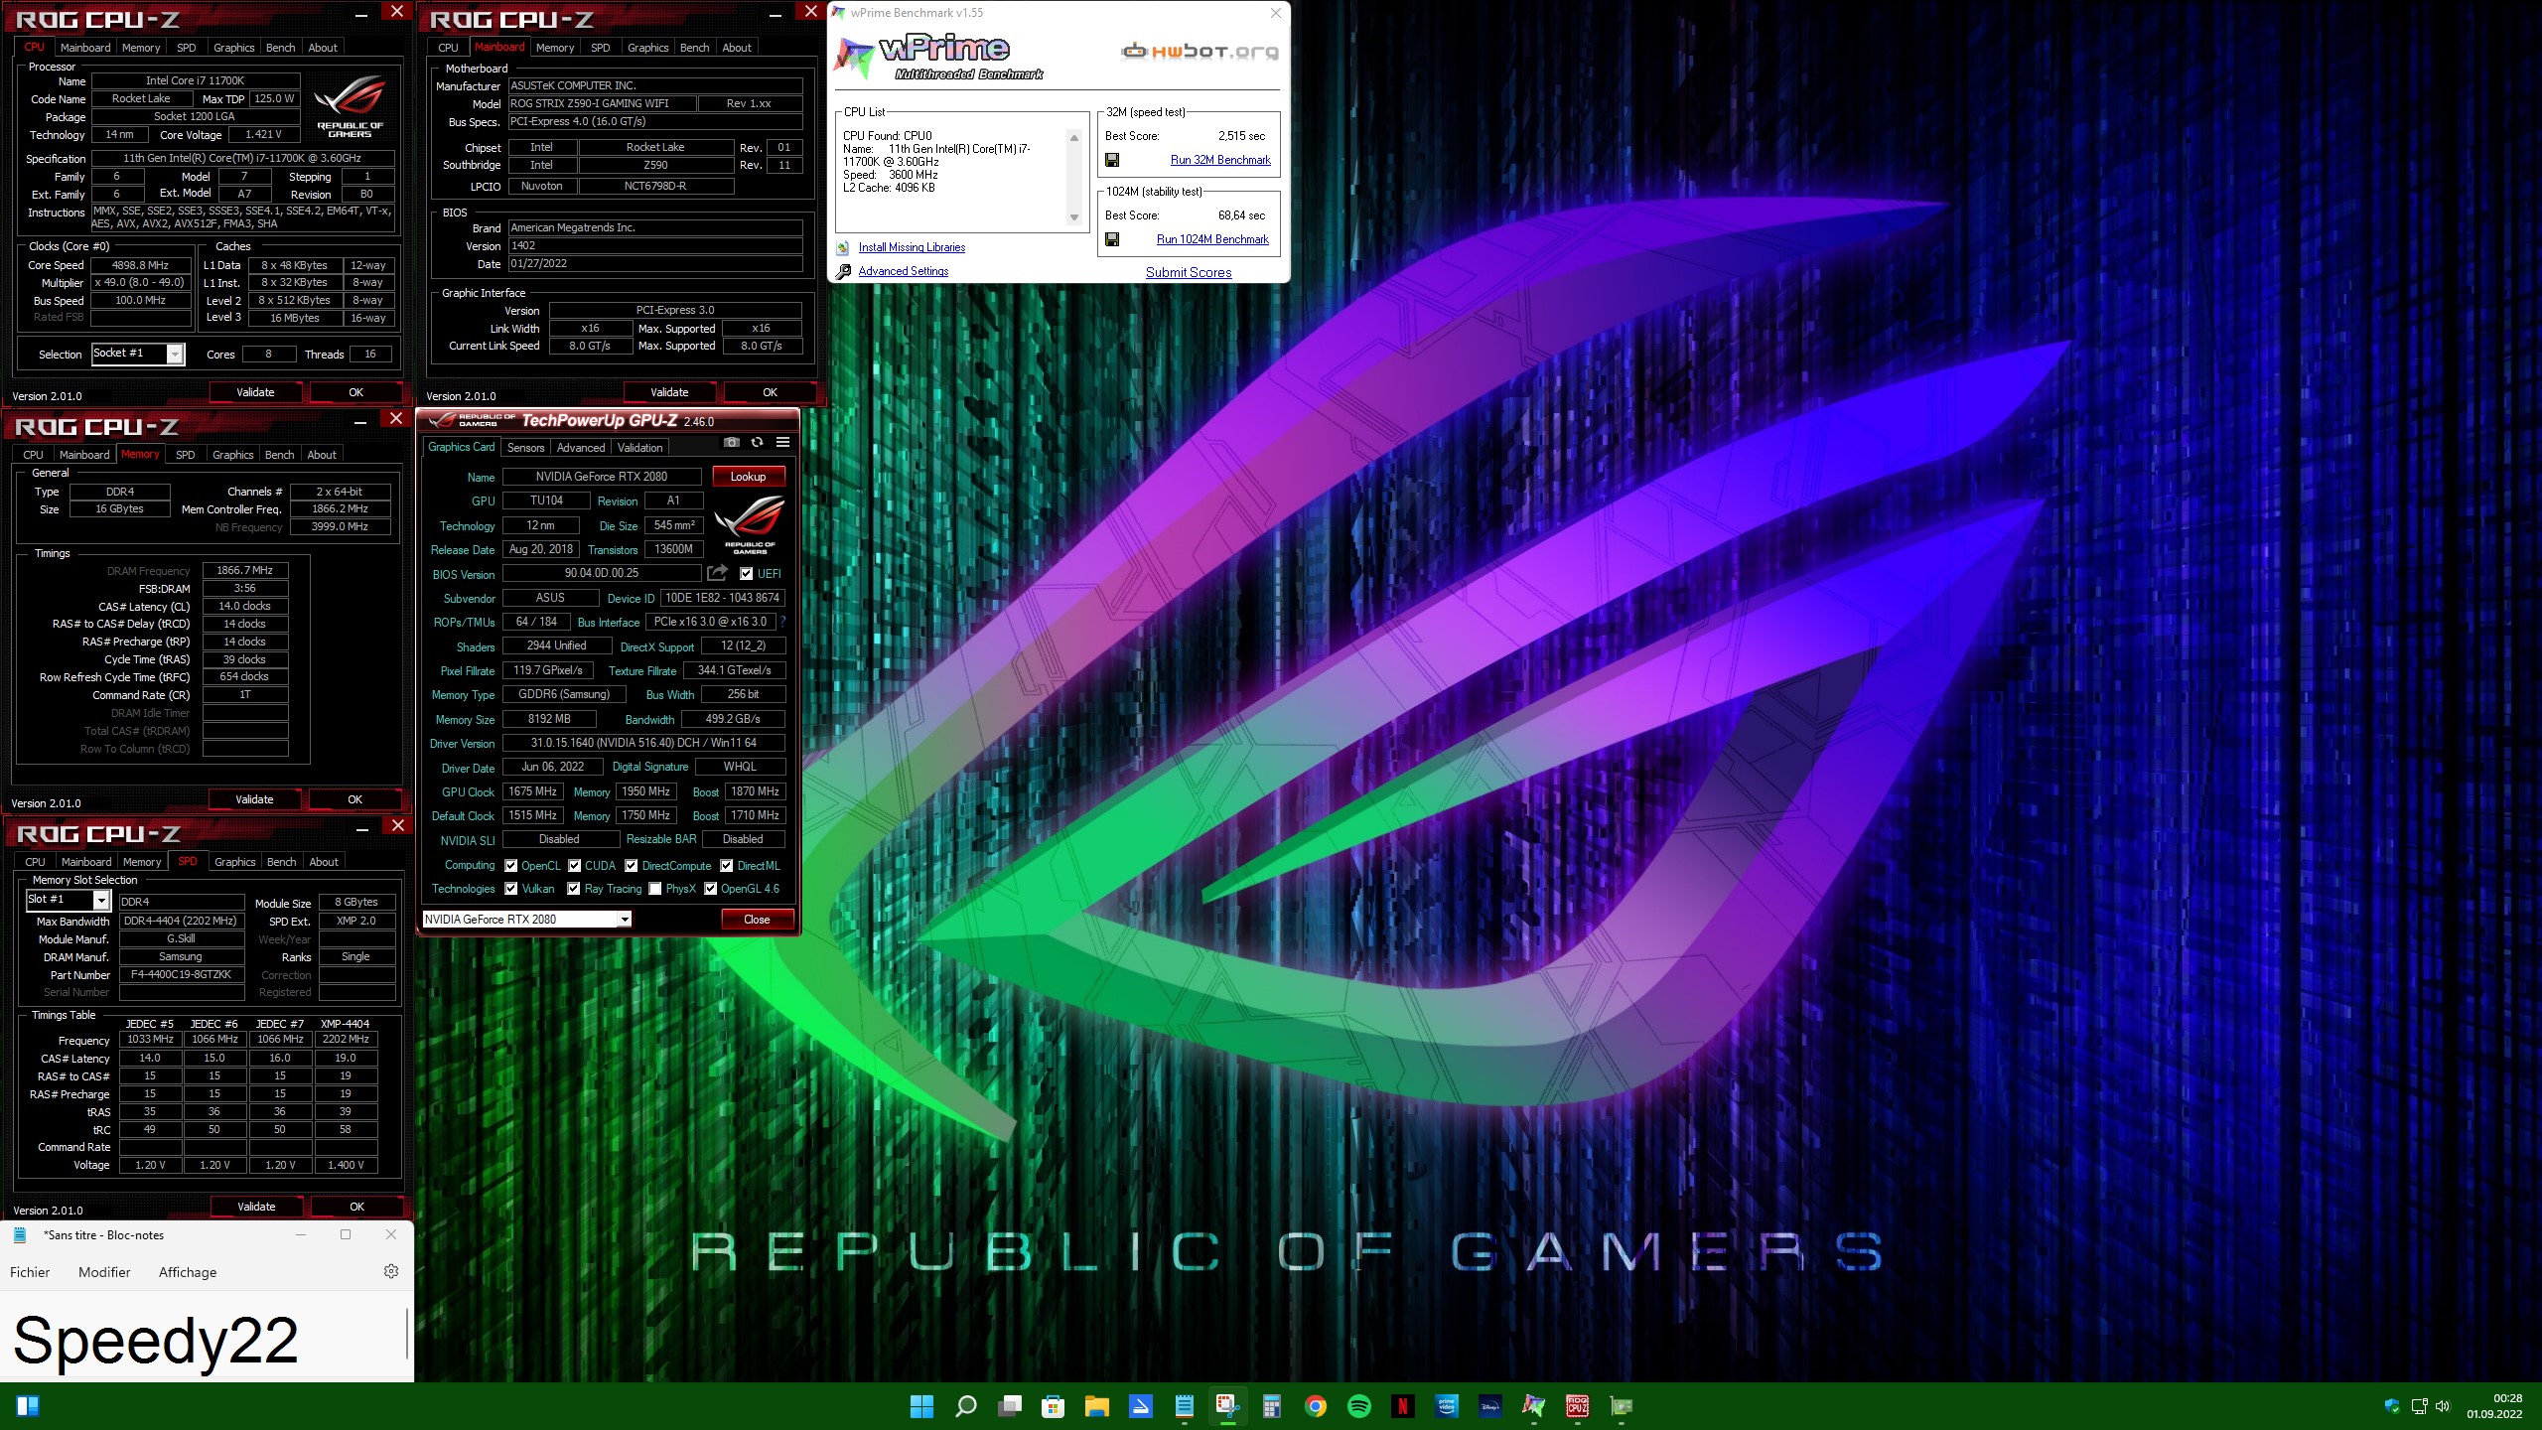Launch Google Chrome from the taskbar

(1316, 1406)
